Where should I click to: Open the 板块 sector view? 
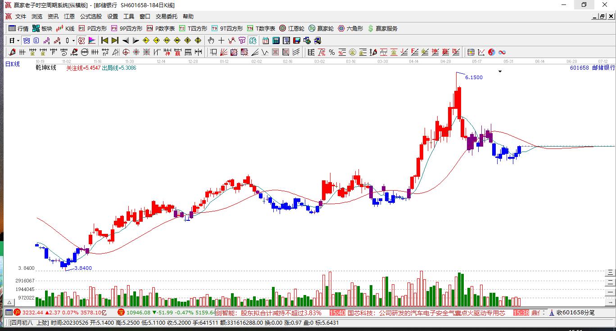click(x=42, y=28)
